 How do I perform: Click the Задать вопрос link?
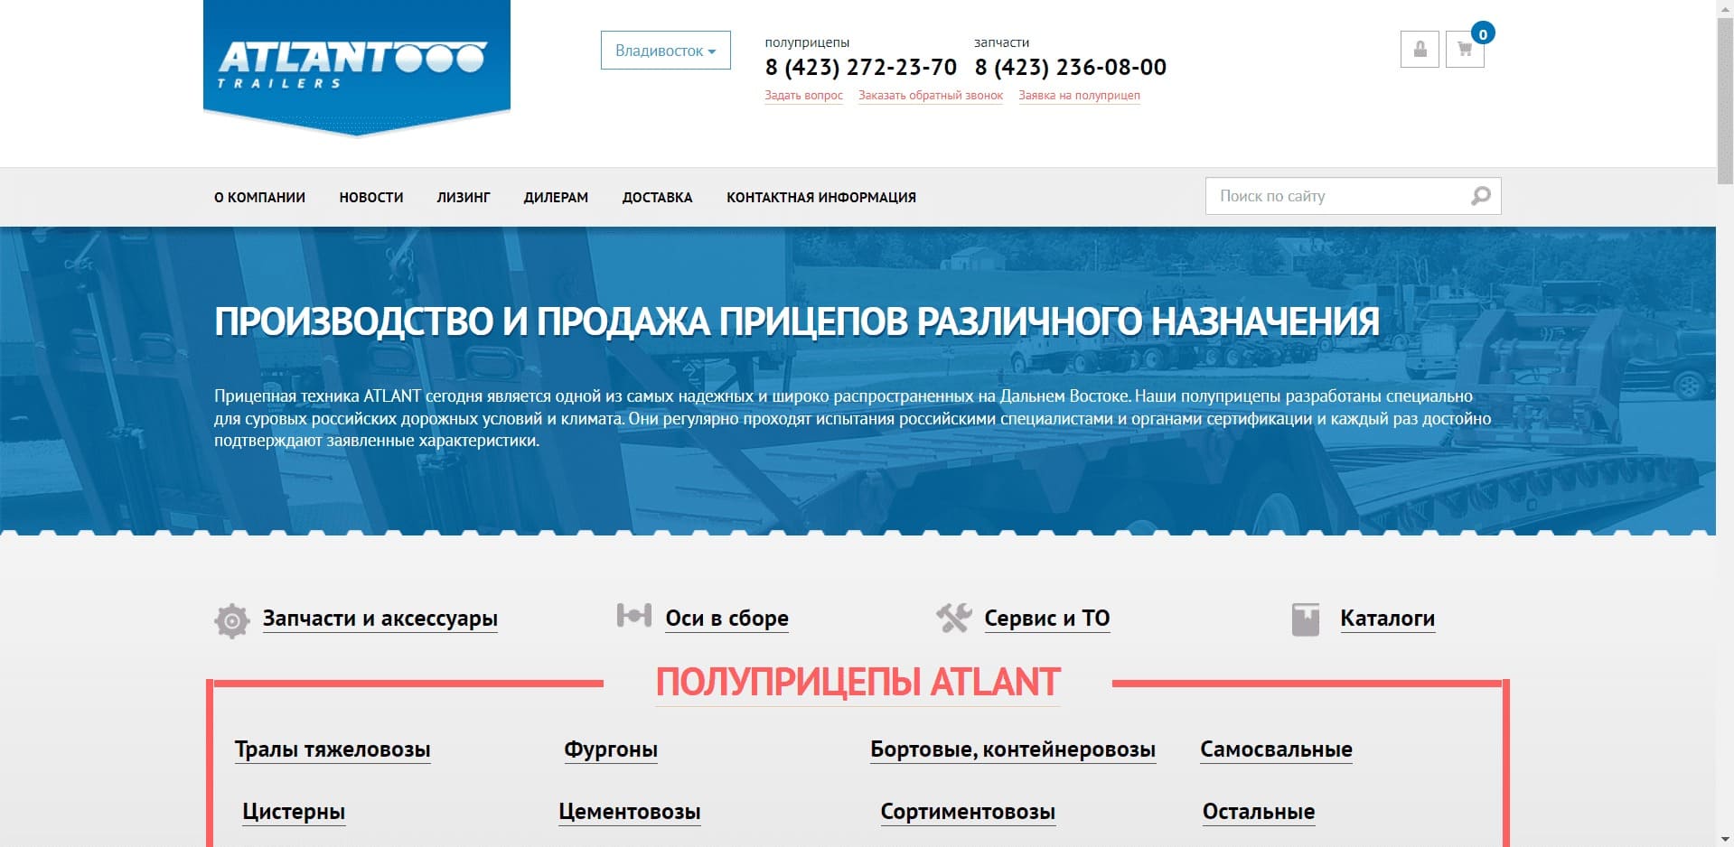point(803,96)
